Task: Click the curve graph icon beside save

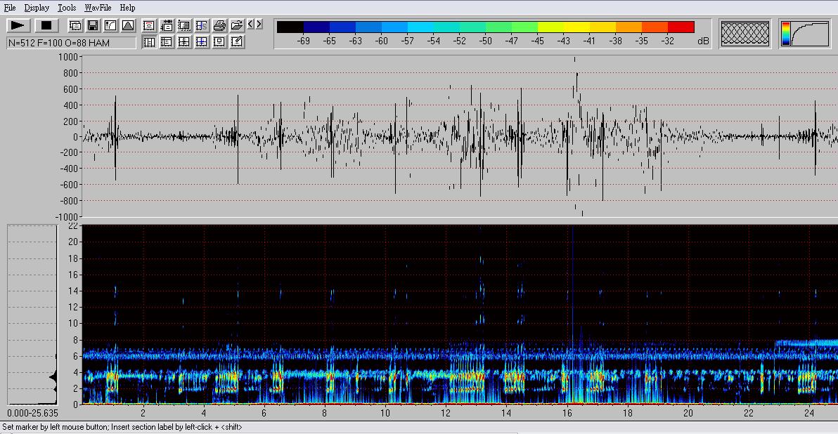Action: [x=110, y=26]
